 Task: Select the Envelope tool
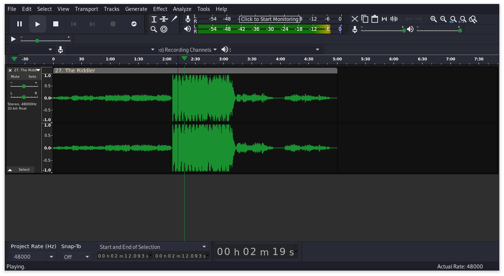tap(164, 19)
